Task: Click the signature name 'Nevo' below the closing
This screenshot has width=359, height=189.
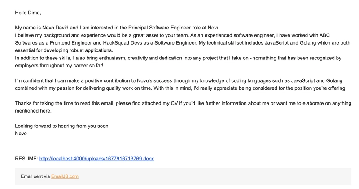Action: [21, 134]
